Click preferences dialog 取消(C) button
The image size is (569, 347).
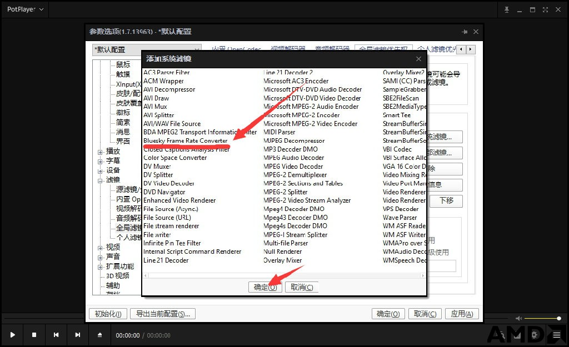pos(425,314)
